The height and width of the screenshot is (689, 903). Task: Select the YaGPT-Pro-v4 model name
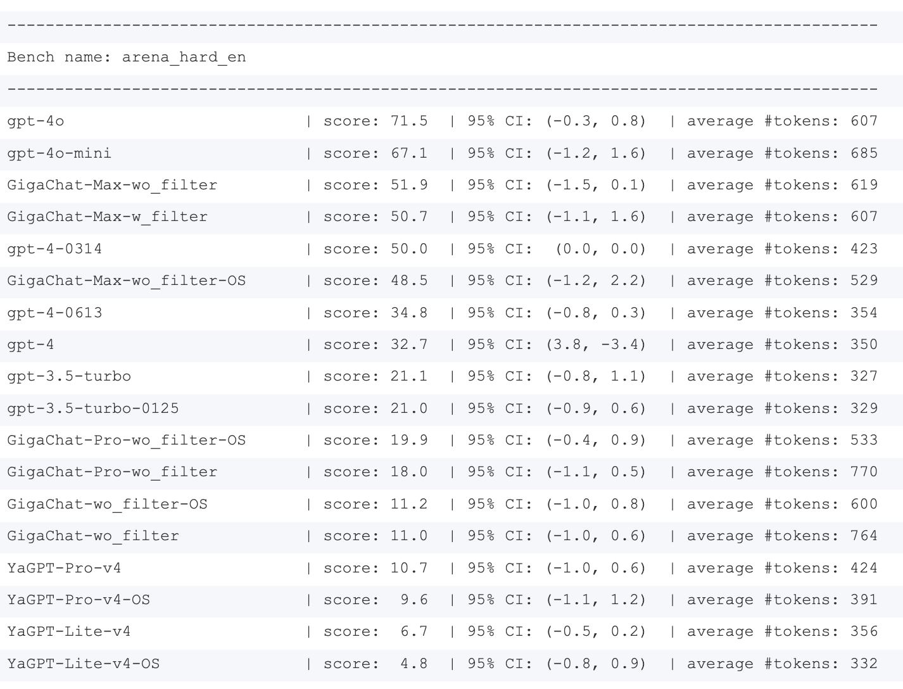coord(64,568)
